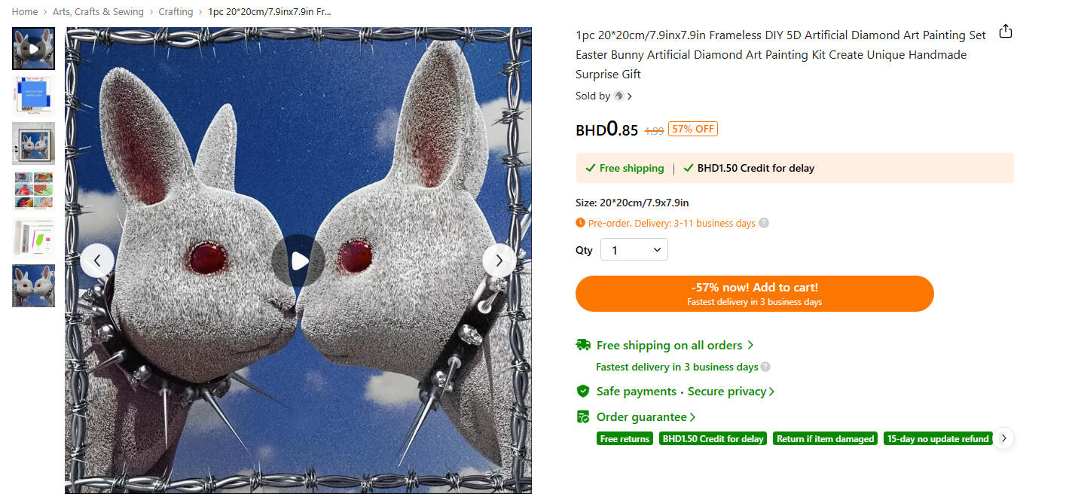Expand Free shipping on all orders details

click(x=675, y=345)
